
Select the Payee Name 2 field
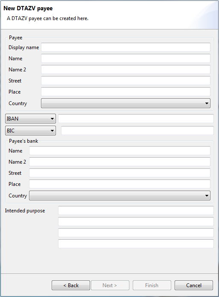pos(126,70)
